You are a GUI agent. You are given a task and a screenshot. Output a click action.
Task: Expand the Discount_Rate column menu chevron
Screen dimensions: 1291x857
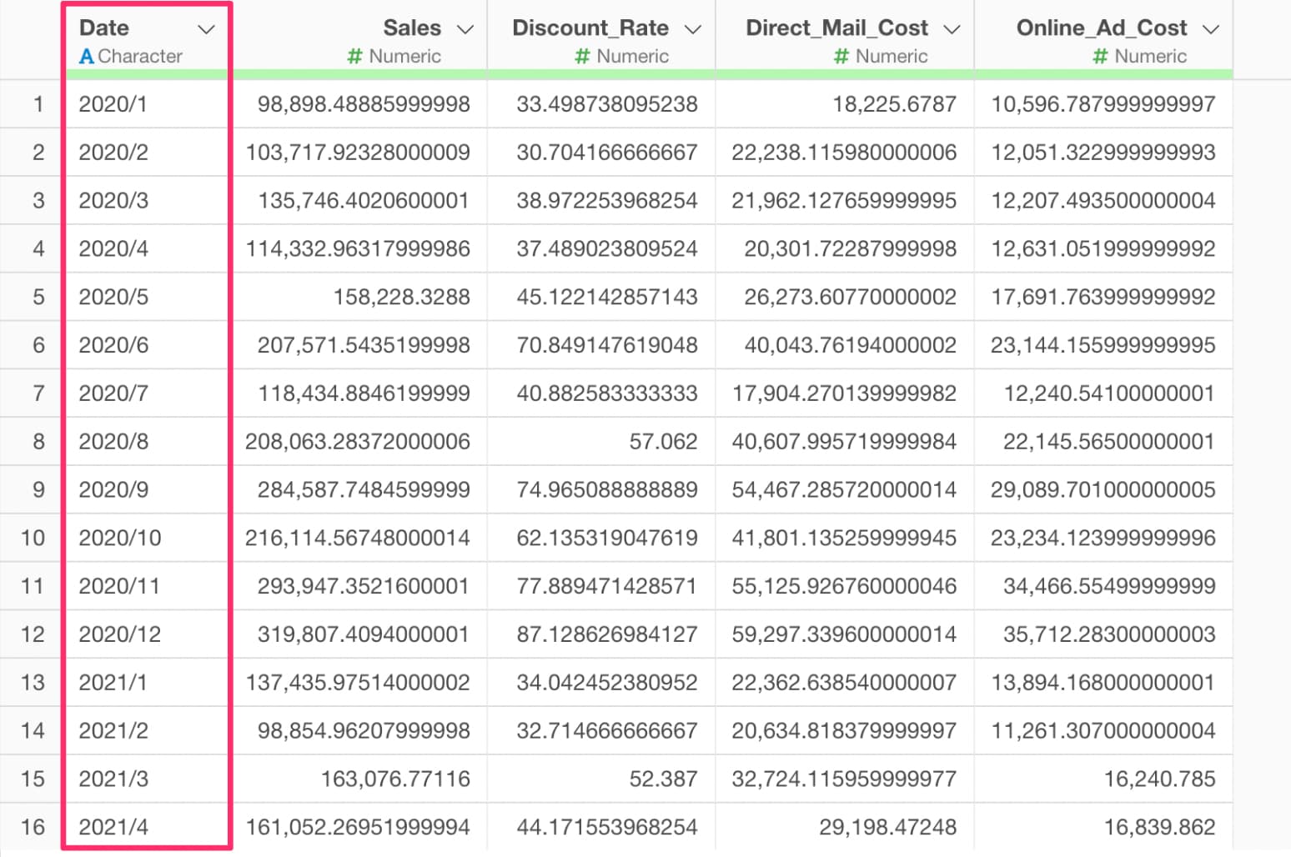tap(692, 29)
